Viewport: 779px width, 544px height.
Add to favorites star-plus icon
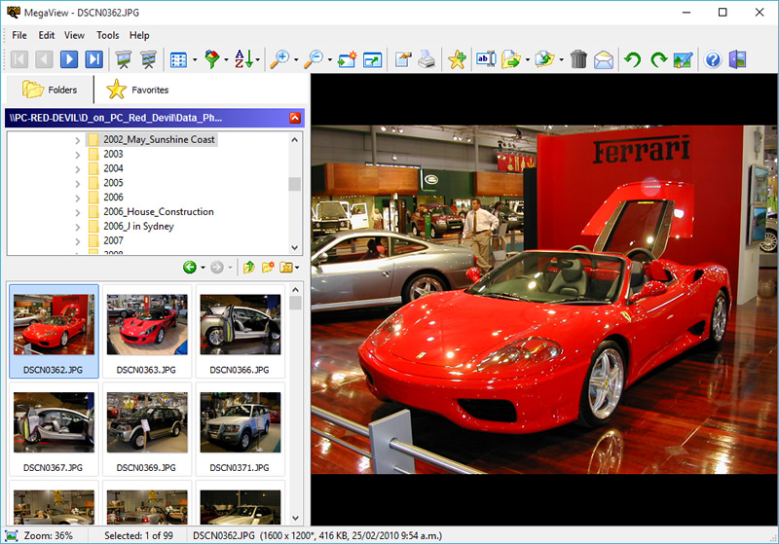(457, 59)
